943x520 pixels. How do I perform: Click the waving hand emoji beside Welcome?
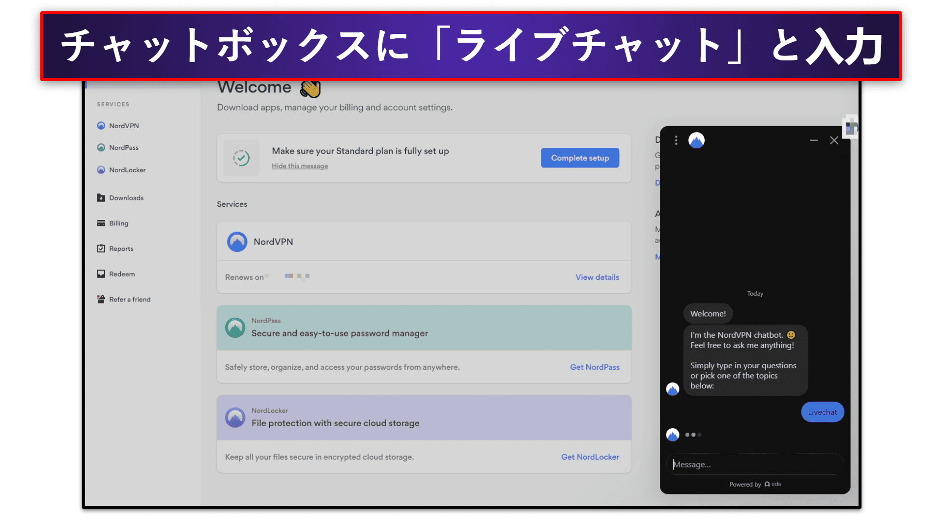click(x=310, y=88)
